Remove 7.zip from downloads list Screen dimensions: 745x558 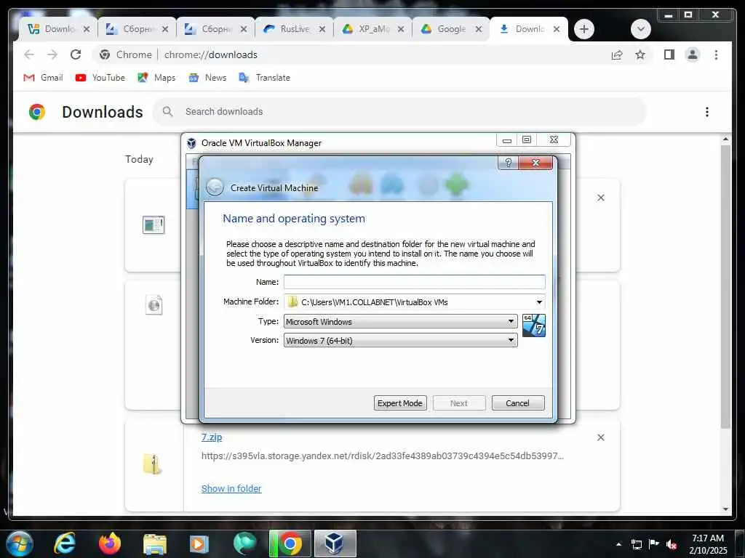(600, 437)
